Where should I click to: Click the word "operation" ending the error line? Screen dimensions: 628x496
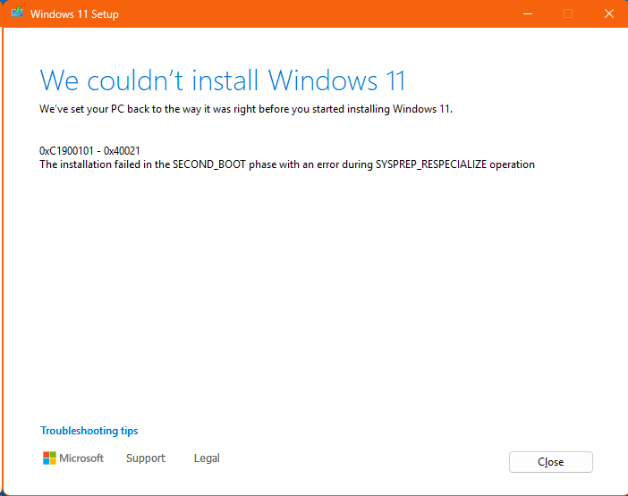[513, 164]
